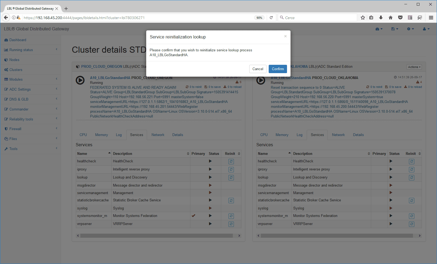Image resolution: width=437 pixels, height=264 pixels.
Task: Click the Cerca search field
Action: click(x=317, y=18)
